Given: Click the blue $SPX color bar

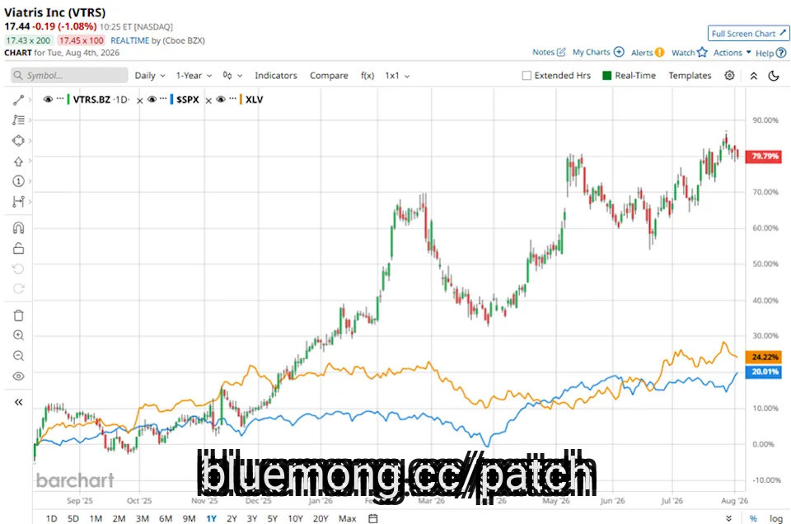Looking at the screenshot, I should click(171, 100).
